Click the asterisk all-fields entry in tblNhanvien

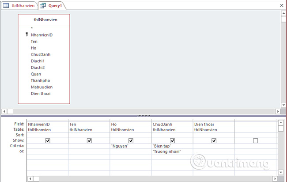(x=32, y=28)
